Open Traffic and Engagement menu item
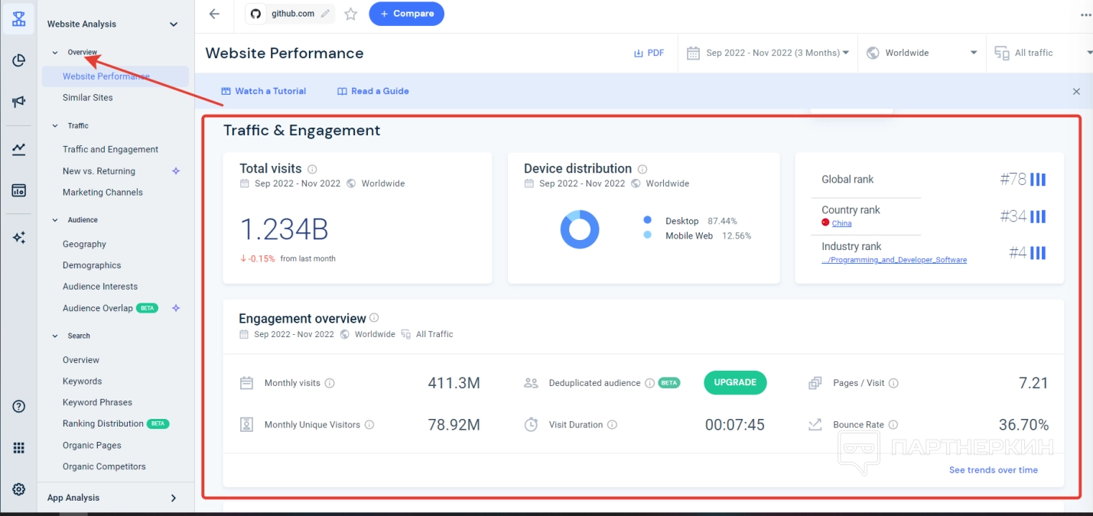 coord(110,150)
